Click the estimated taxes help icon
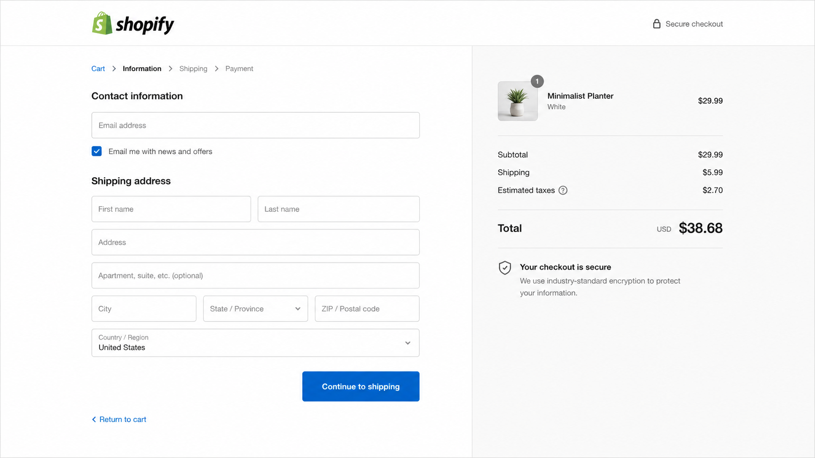 click(x=563, y=190)
